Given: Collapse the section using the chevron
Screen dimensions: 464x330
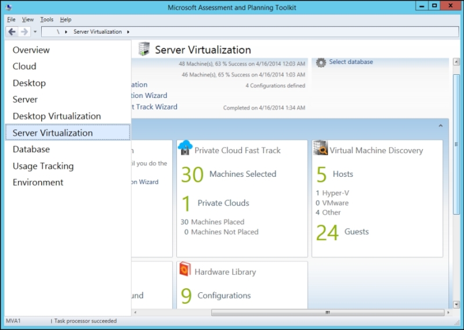Looking at the screenshot, I should [x=440, y=126].
